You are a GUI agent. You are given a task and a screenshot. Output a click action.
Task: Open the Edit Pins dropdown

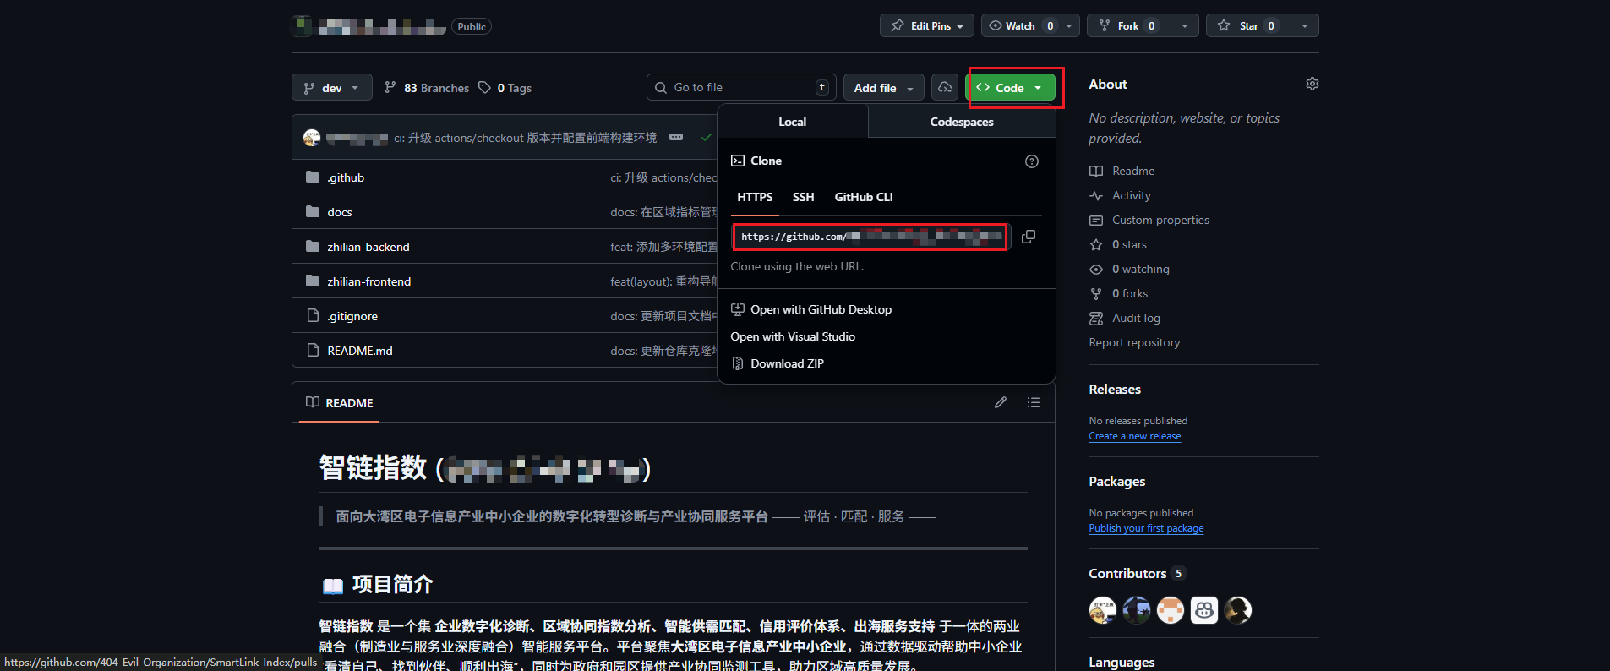click(x=927, y=25)
